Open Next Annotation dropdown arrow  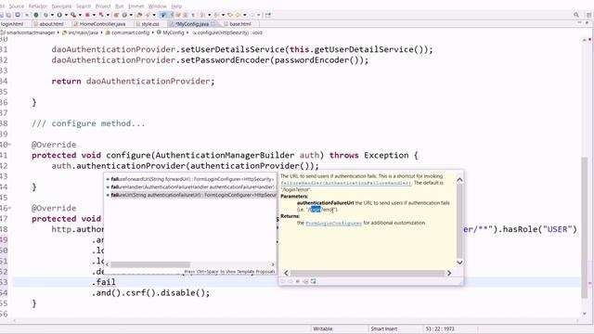[209, 15]
